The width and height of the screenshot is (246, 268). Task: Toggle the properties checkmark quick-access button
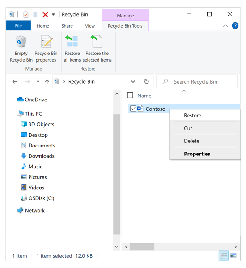click(x=26, y=15)
